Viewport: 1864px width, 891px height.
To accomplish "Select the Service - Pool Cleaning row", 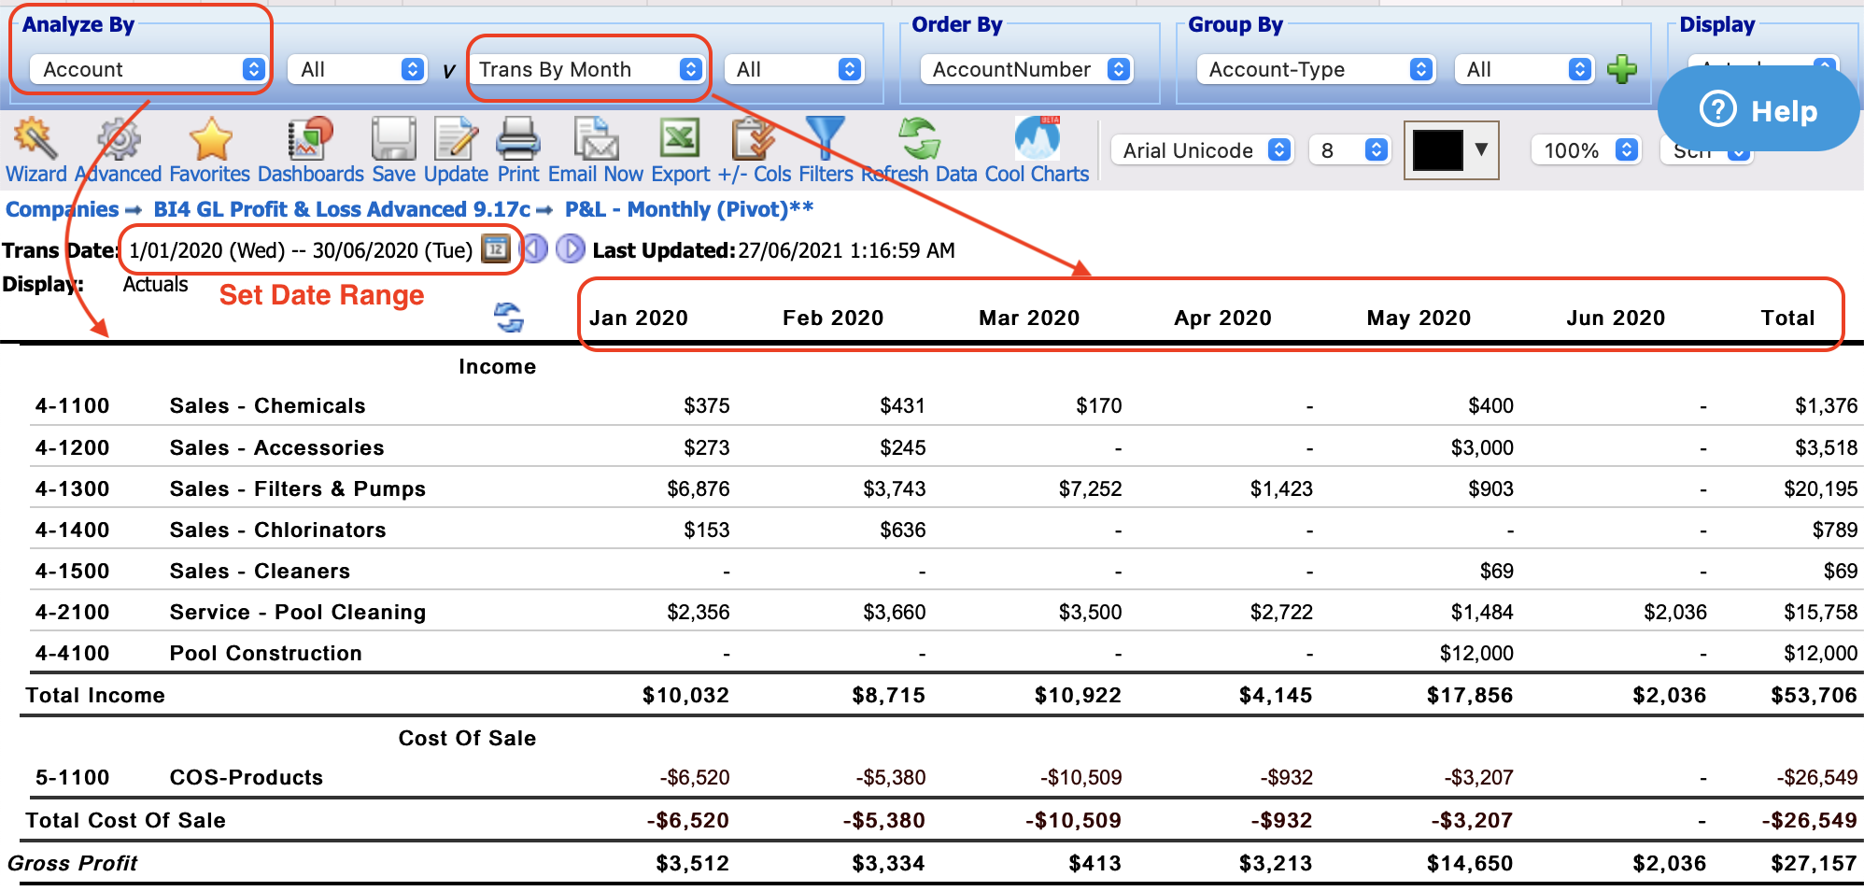I will (945, 612).
